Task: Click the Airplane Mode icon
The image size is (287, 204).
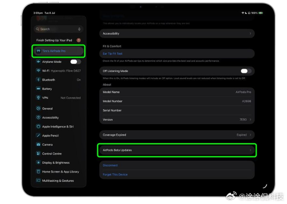Action: [38, 62]
